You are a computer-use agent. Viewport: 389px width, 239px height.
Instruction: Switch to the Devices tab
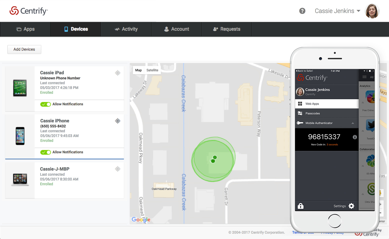tap(76, 29)
